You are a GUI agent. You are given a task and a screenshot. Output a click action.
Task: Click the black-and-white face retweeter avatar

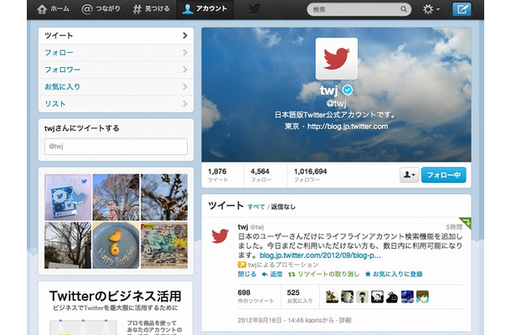point(377,296)
